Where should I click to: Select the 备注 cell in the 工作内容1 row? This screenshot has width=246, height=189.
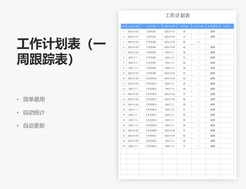tap(227, 32)
